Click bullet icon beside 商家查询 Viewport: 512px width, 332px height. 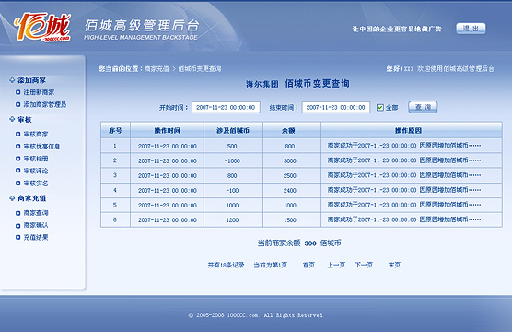pyautogui.click(x=18, y=213)
